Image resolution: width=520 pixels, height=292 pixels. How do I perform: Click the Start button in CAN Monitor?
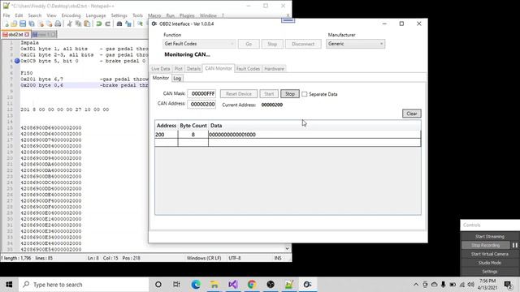tap(269, 94)
